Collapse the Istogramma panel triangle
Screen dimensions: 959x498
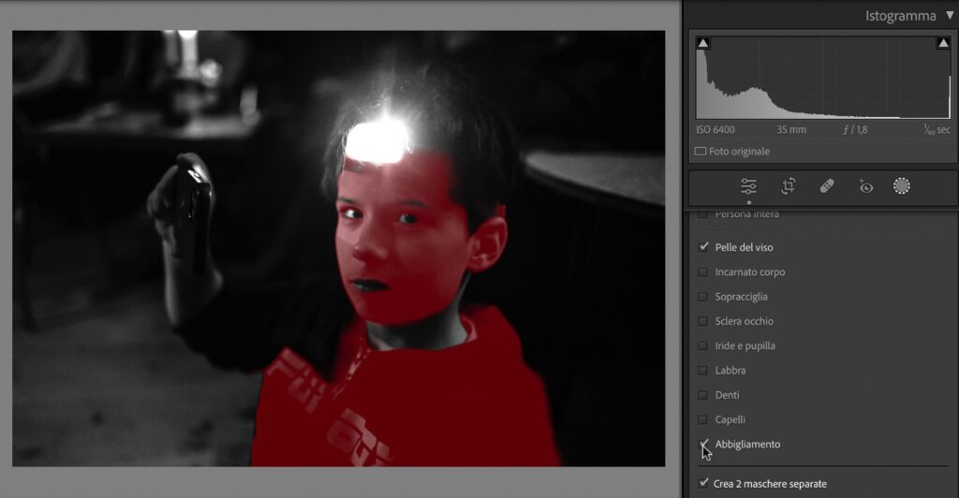coord(951,16)
